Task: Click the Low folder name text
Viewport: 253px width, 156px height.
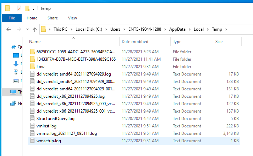Action: point(40,67)
